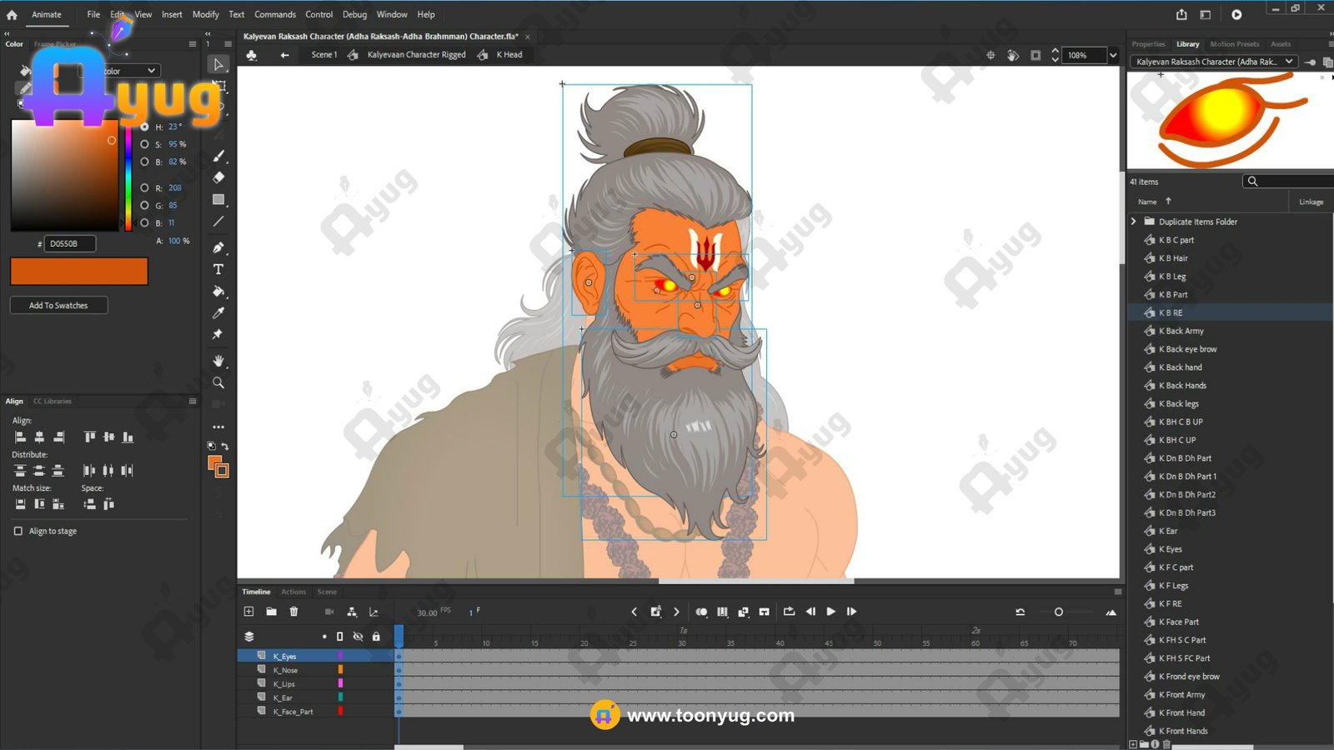The width and height of the screenshot is (1334, 750).
Task: Delete layer using timeline trash icon
Action: (x=293, y=612)
